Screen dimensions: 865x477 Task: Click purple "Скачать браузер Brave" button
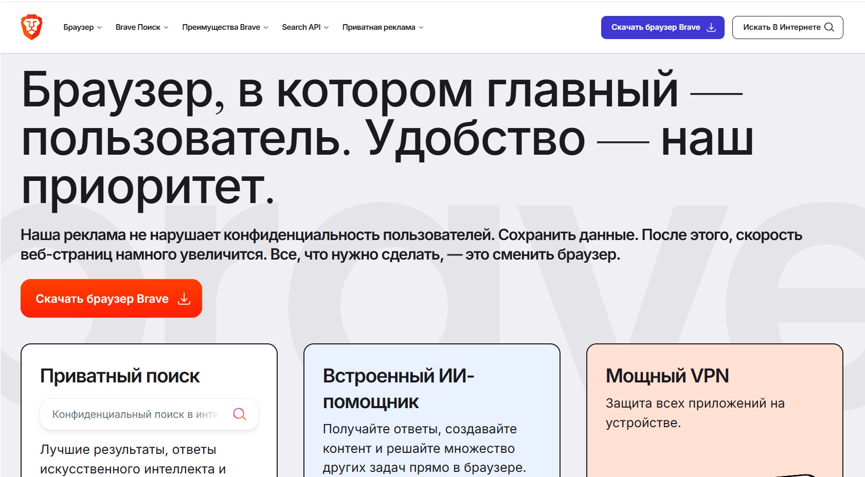pos(662,27)
